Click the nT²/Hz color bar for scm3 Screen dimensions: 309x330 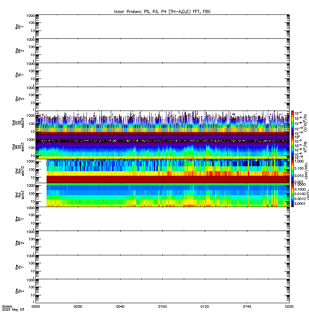point(293,147)
